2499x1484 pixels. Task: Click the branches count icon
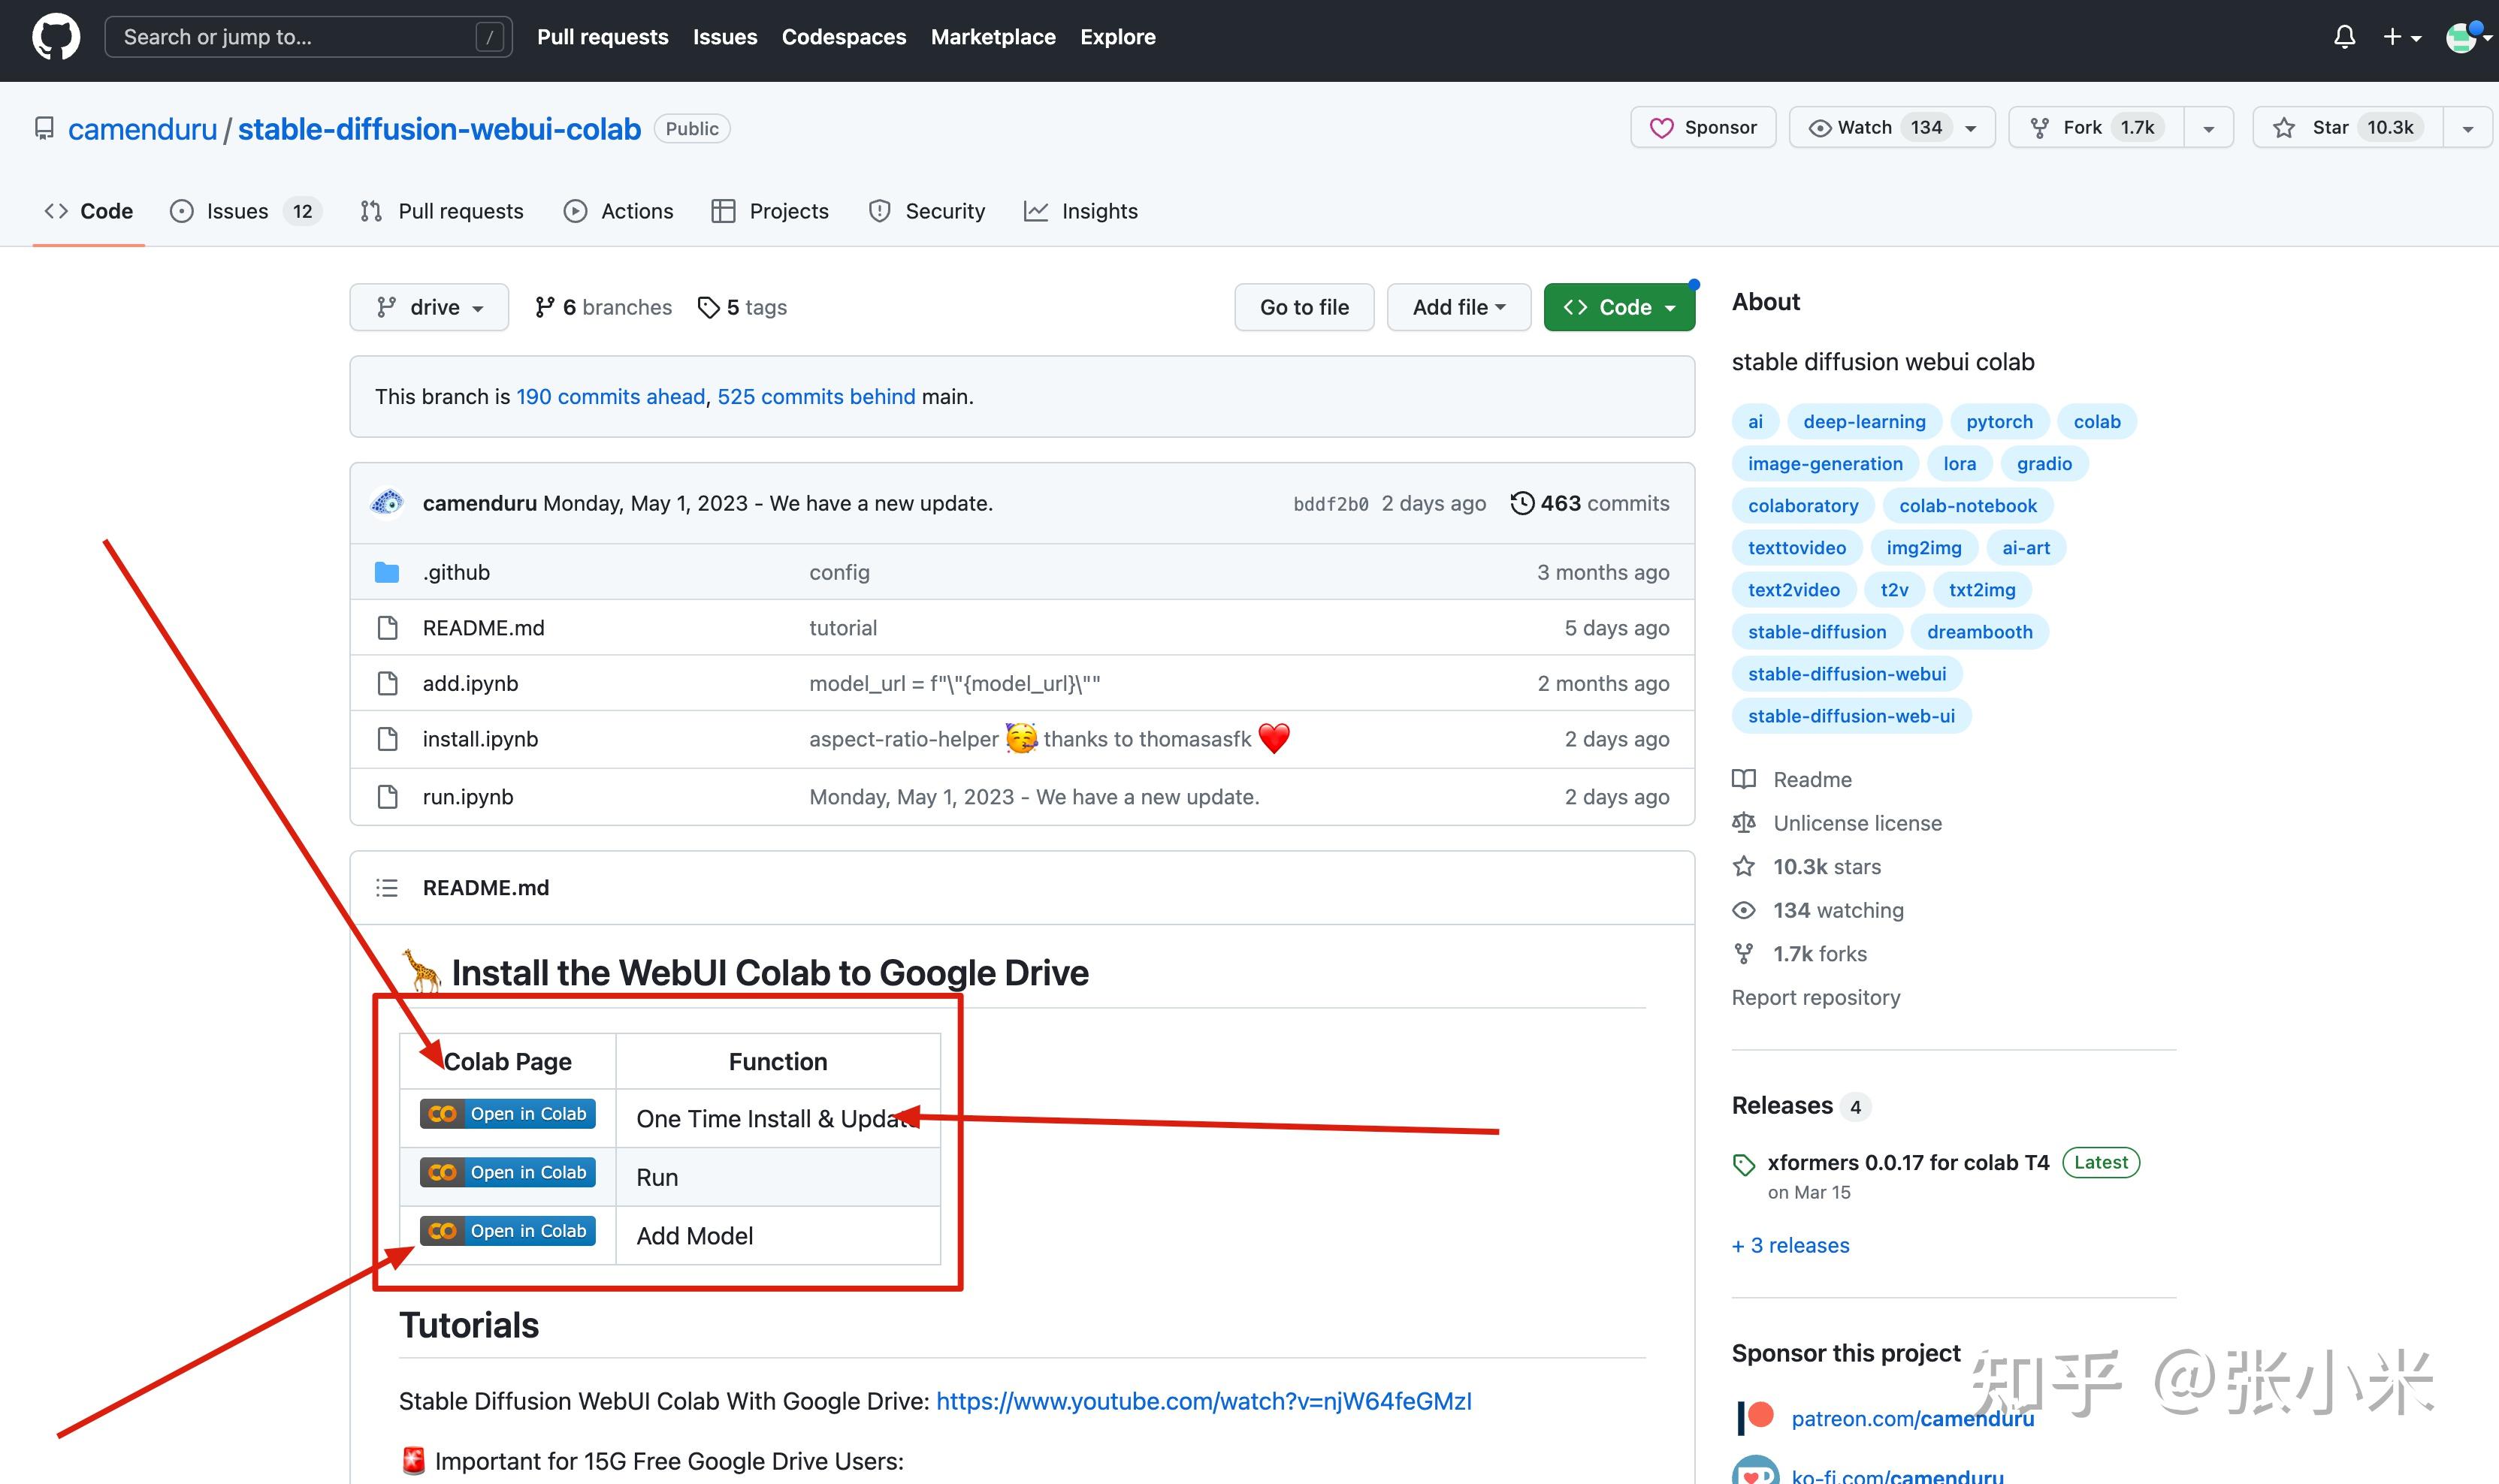(544, 307)
